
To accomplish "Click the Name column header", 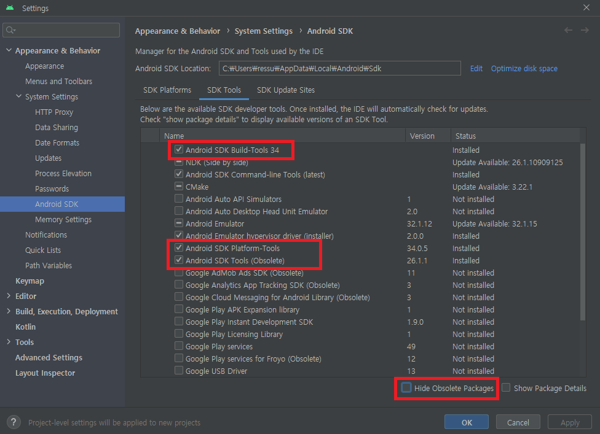I will pyautogui.click(x=282, y=136).
